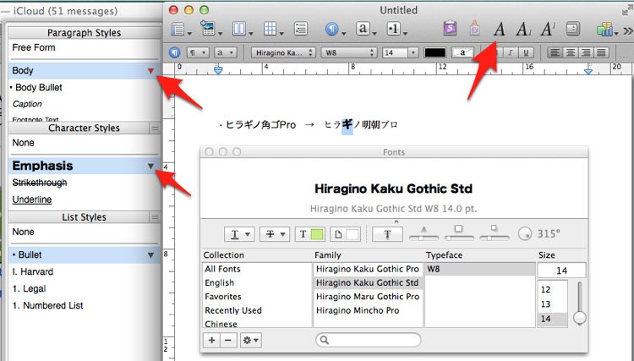Toggle the styles drawer blue button
Screen dimensions: 634x361
(175, 52)
